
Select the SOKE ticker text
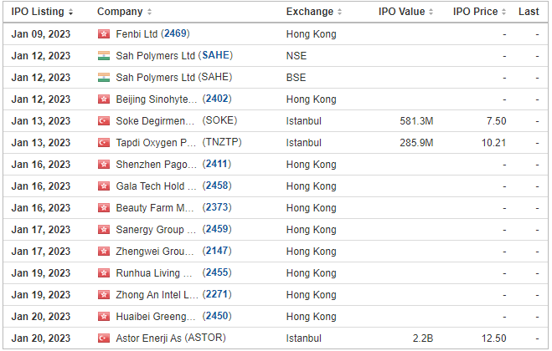click(x=219, y=120)
